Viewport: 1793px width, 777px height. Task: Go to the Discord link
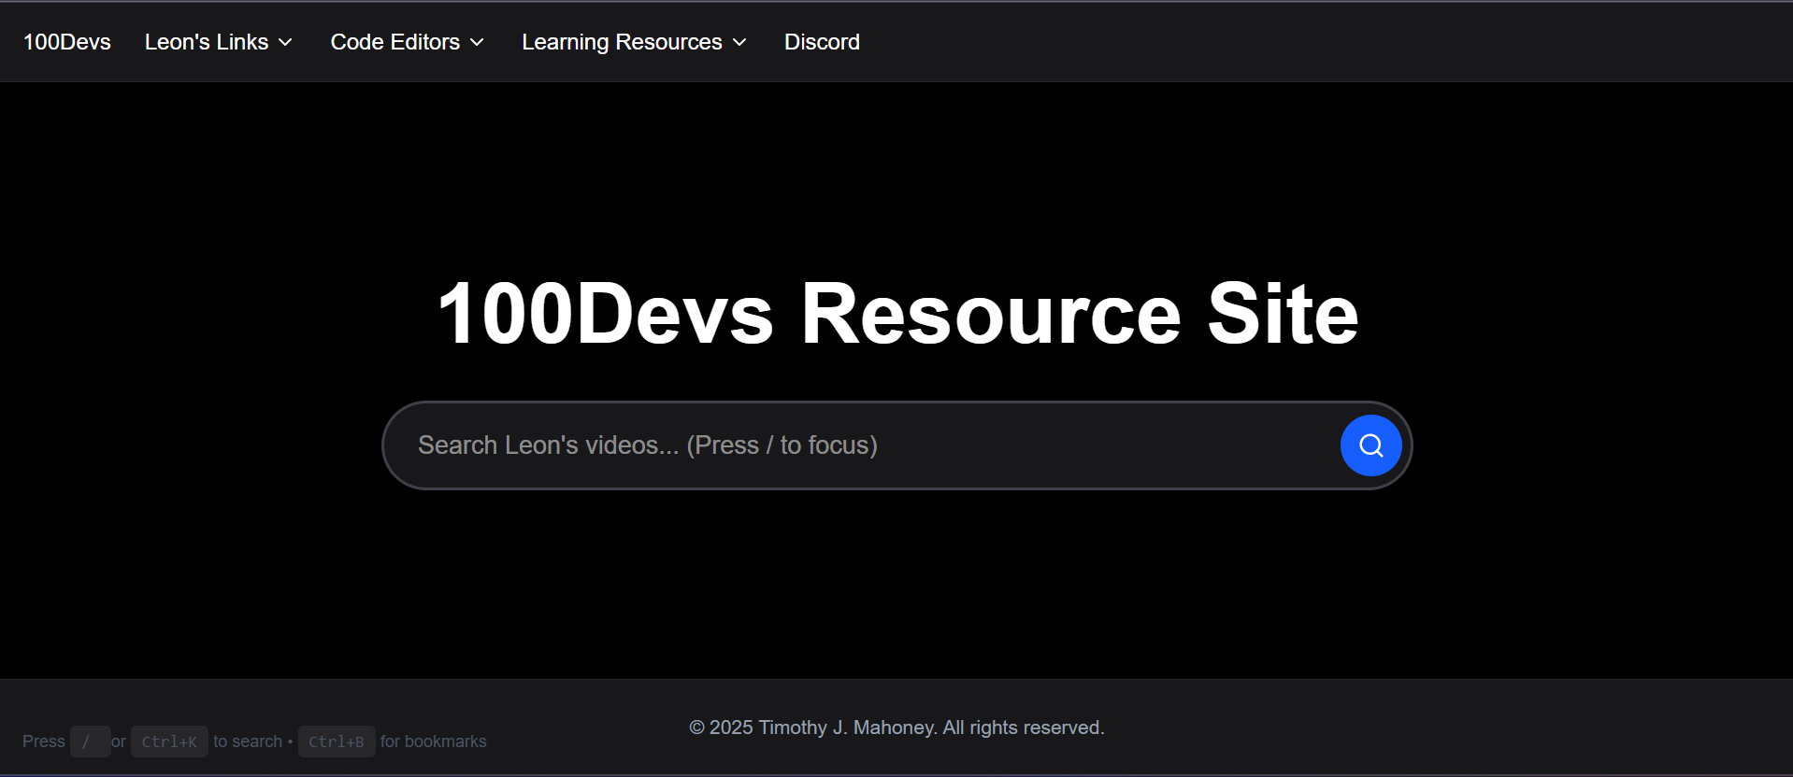821,42
